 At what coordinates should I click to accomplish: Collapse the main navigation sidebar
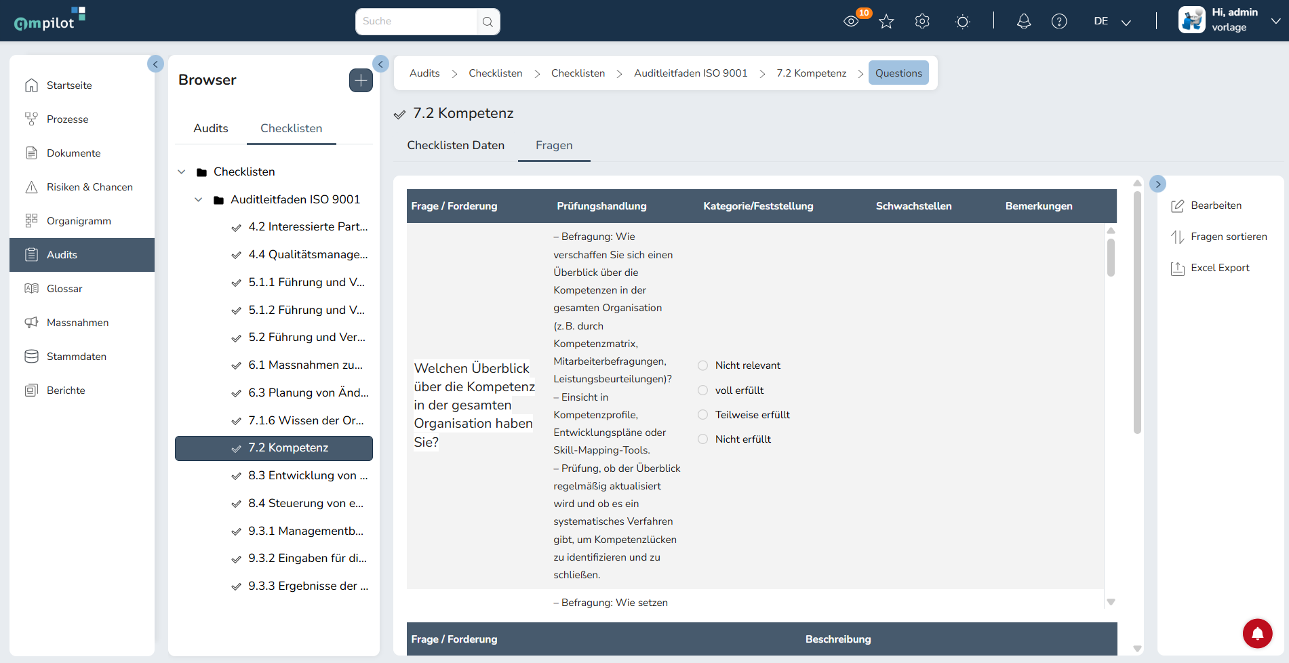(155, 64)
